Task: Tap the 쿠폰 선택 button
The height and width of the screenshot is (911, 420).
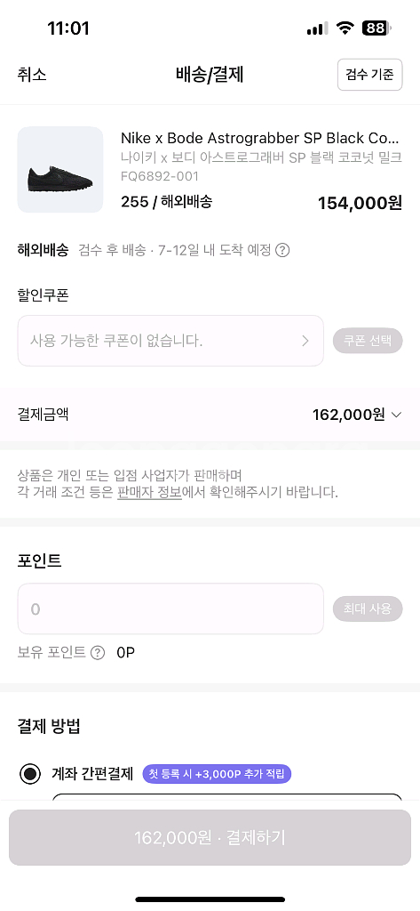Action: click(368, 341)
